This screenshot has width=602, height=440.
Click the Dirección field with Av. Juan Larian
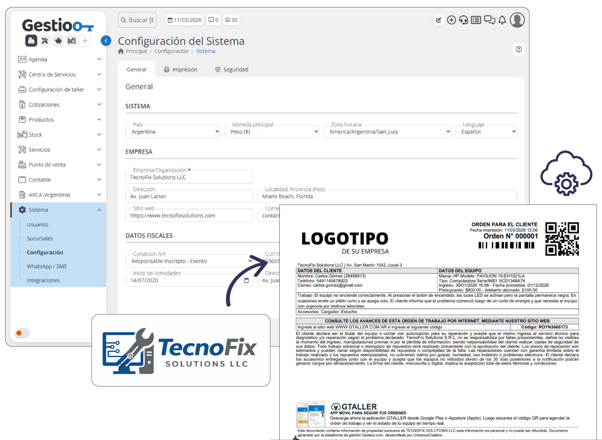tap(189, 196)
